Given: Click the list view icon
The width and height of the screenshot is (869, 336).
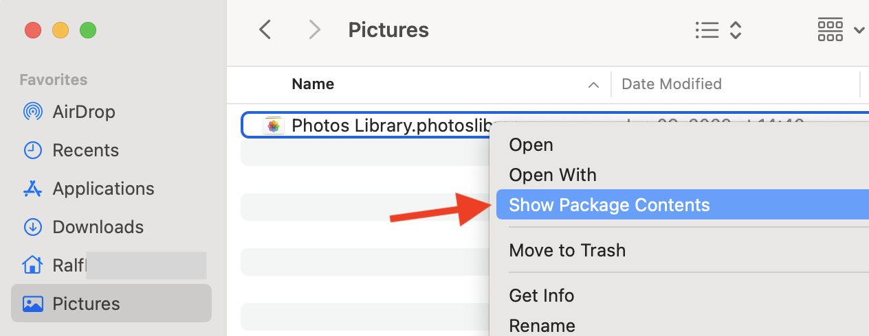Looking at the screenshot, I should pyautogui.click(x=707, y=29).
